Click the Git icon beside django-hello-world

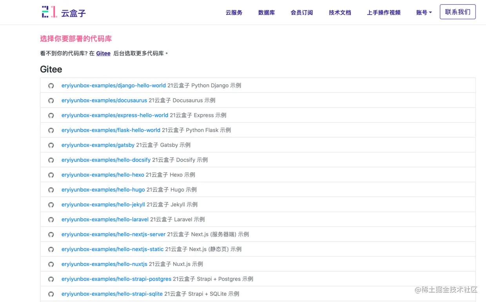51,85
